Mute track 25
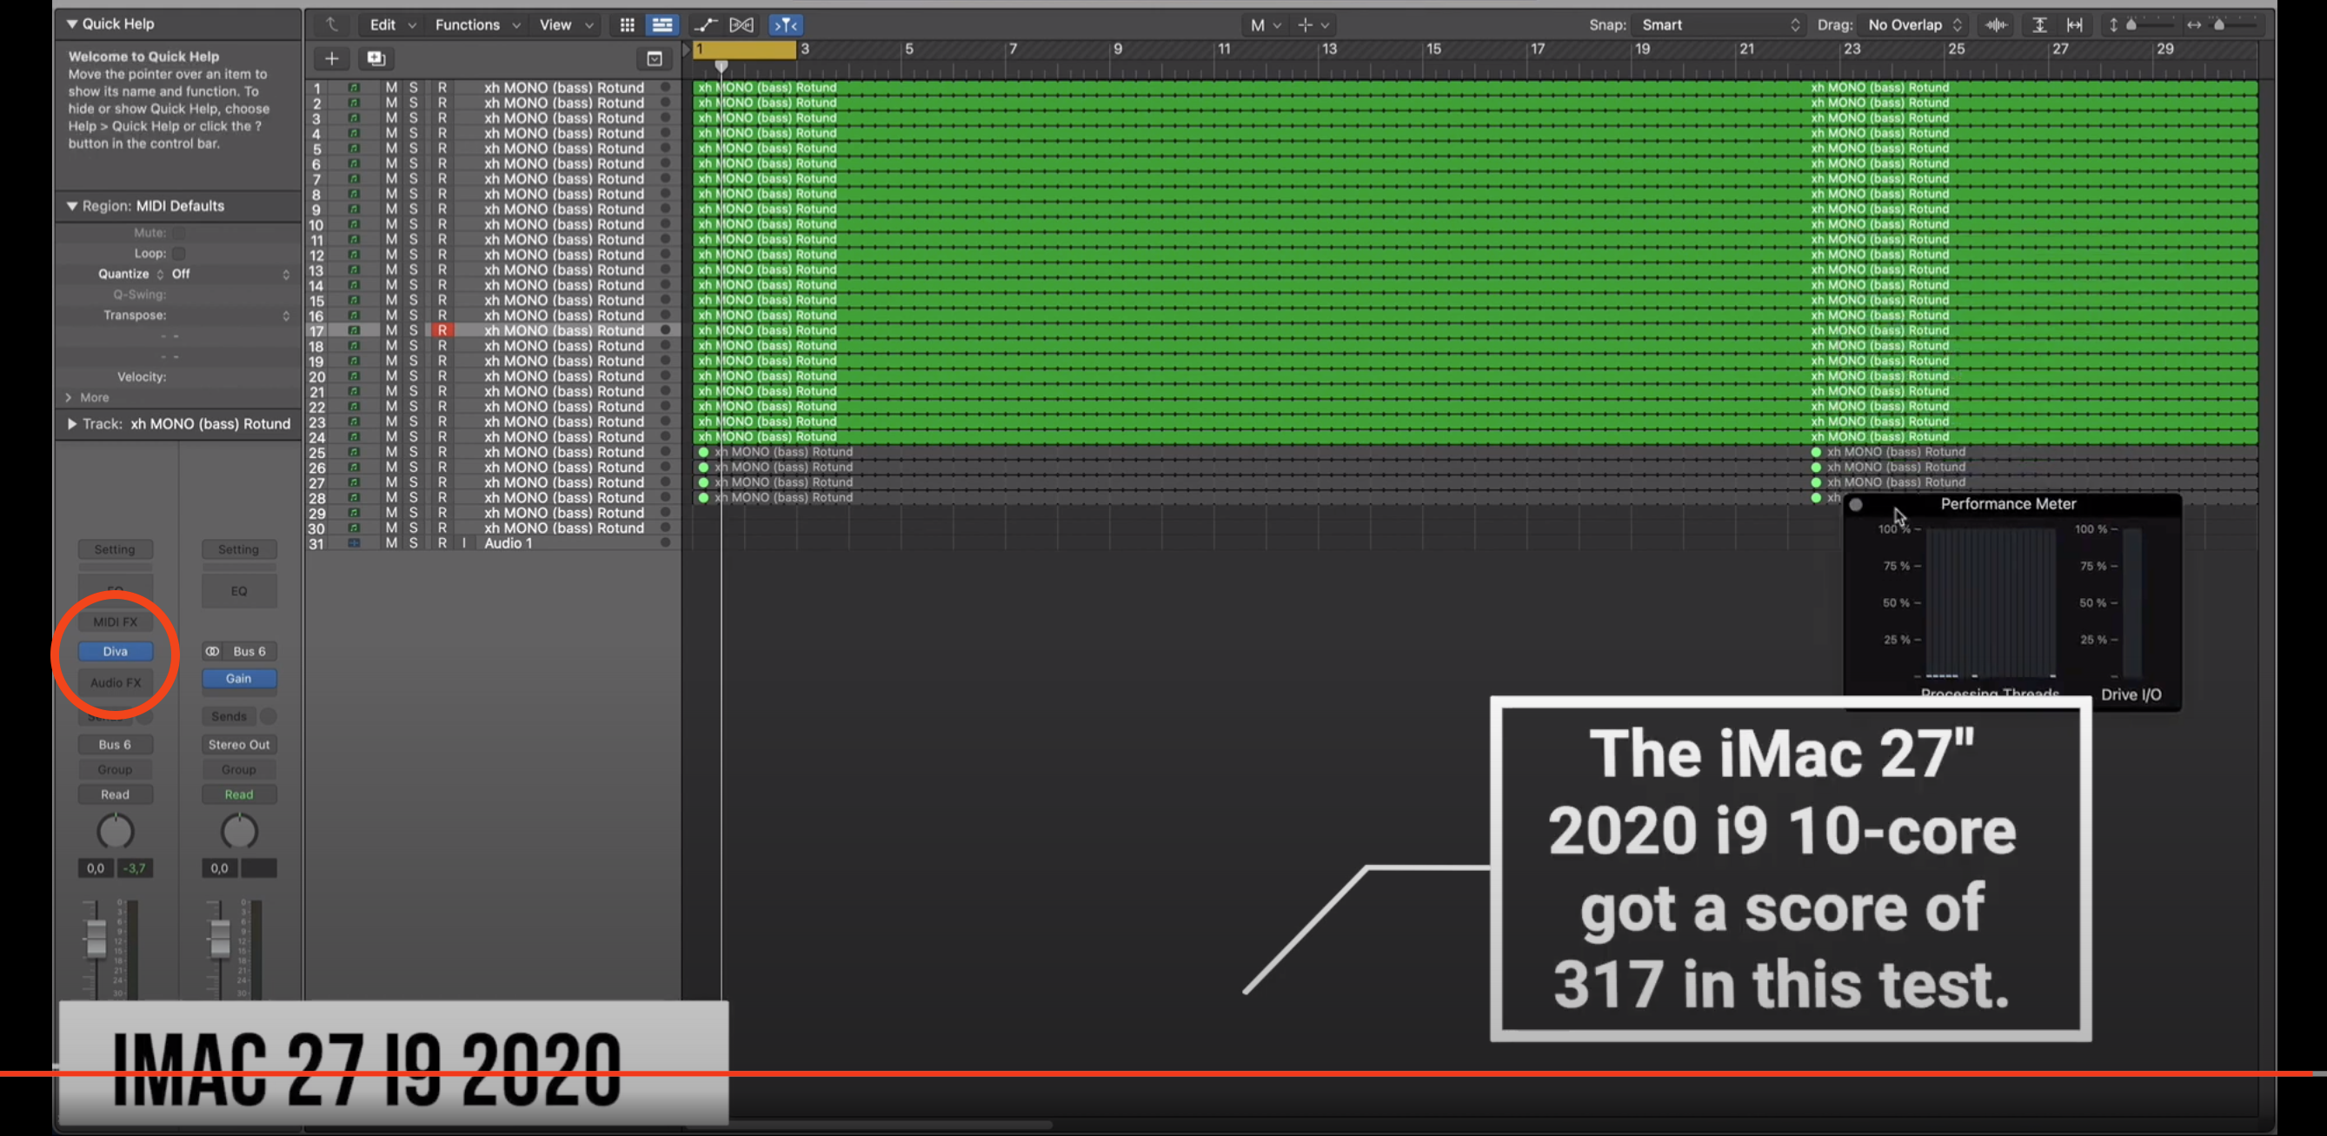This screenshot has width=2327, height=1136. (x=391, y=453)
